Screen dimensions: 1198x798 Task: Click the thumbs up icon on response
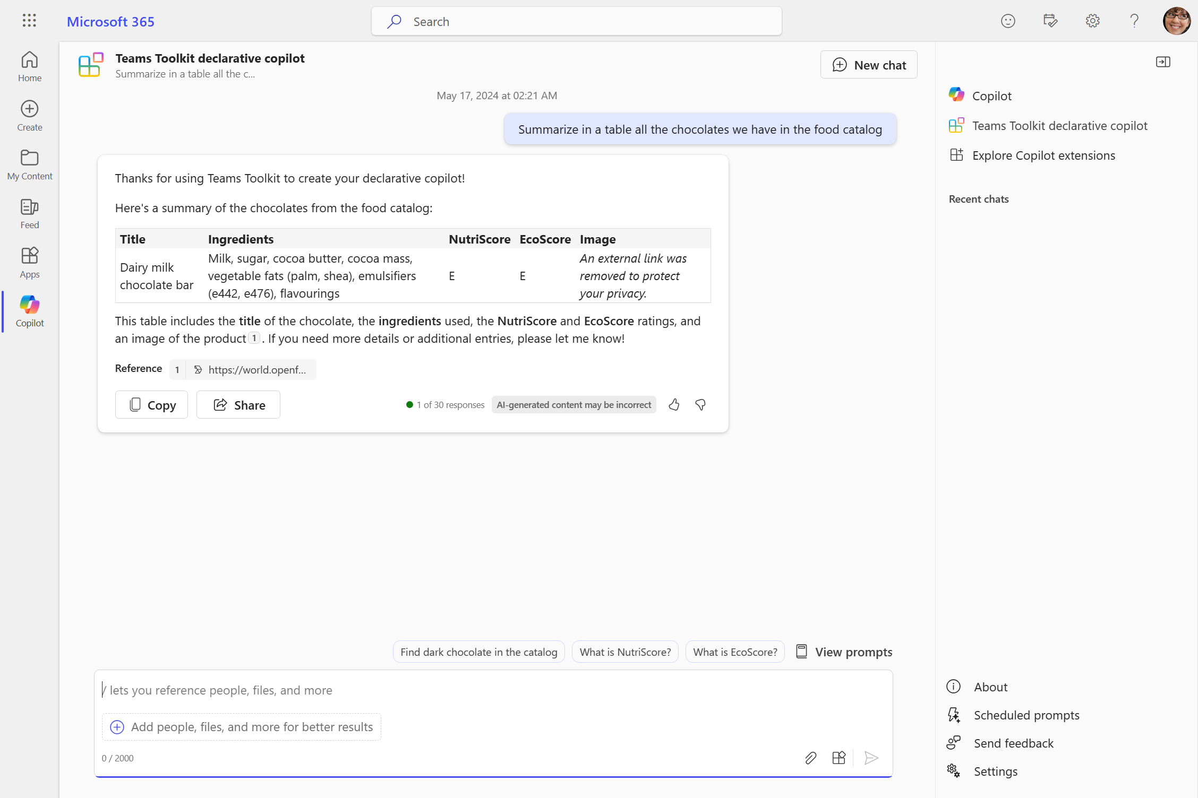point(674,404)
